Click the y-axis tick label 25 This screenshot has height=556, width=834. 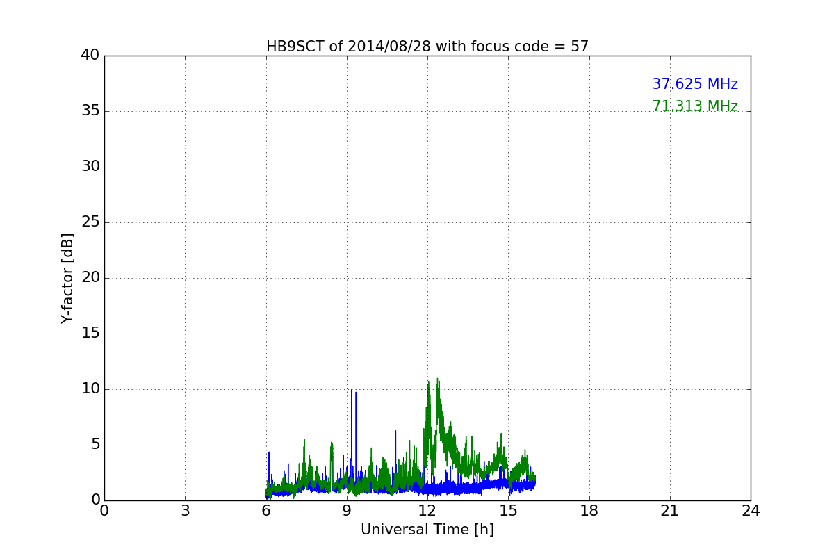pyautogui.click(x=90, y=222)
